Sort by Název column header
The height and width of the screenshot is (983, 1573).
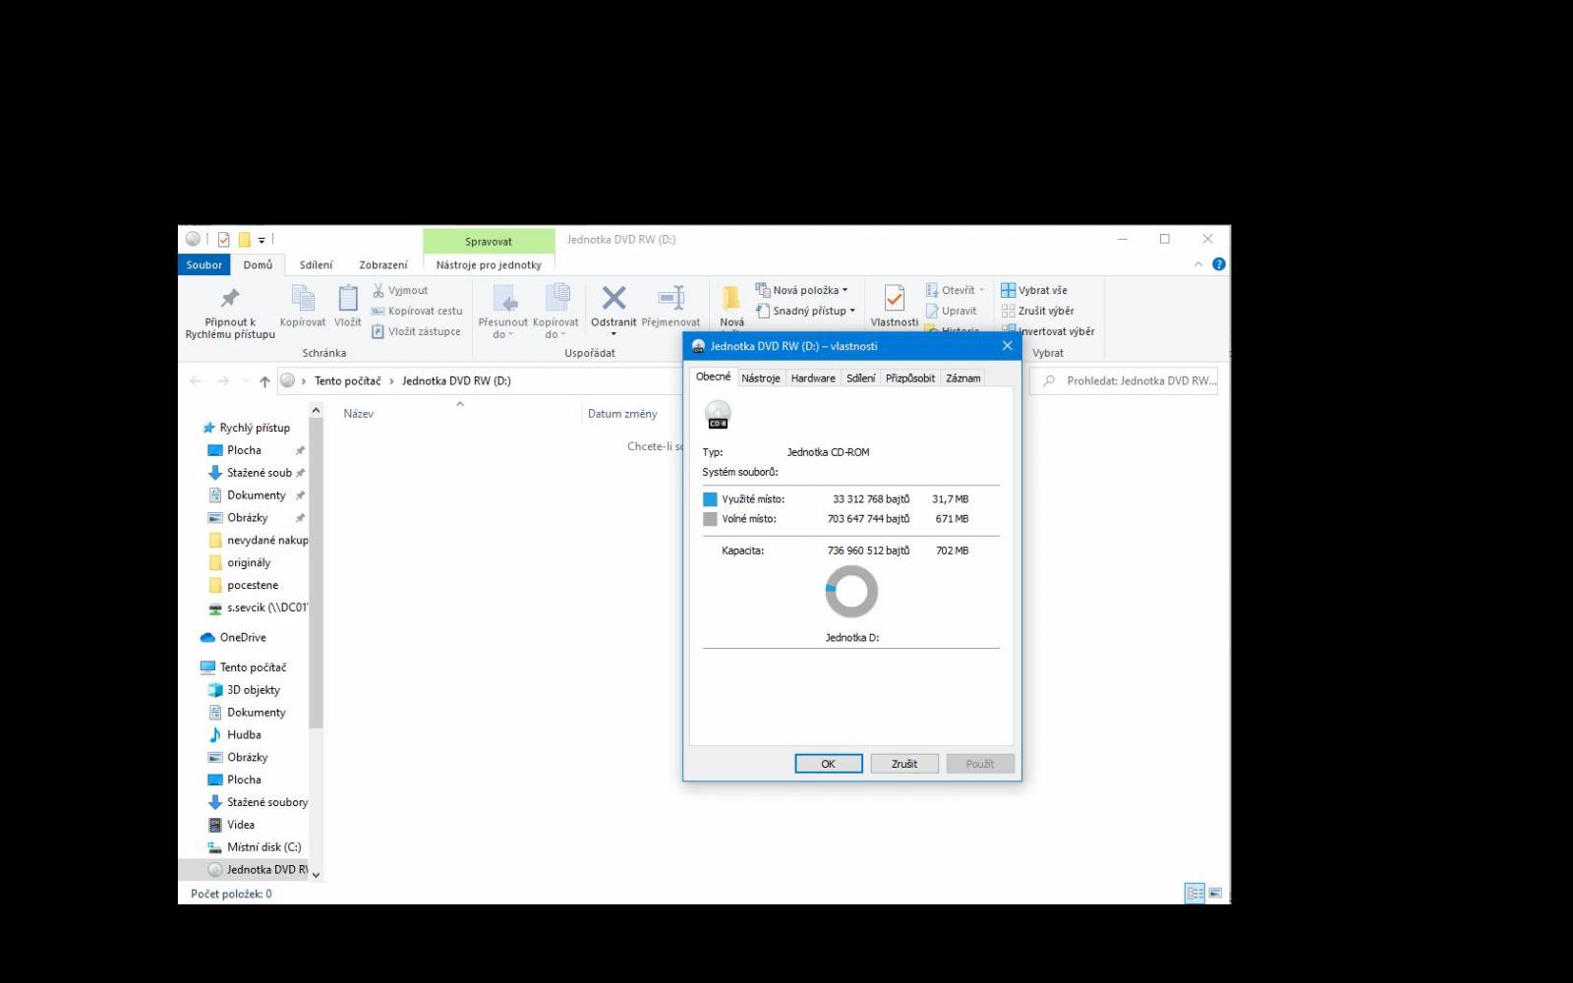tap(359, 414)
